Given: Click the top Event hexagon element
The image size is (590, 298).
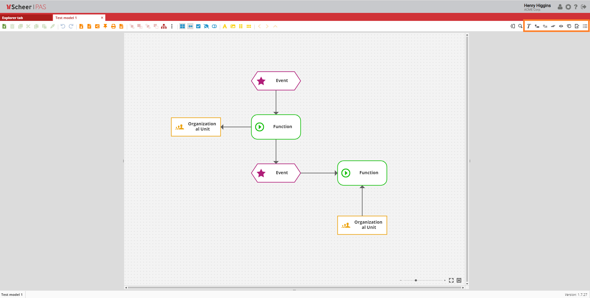Looking at the screenshot, I should click(276, 81).
